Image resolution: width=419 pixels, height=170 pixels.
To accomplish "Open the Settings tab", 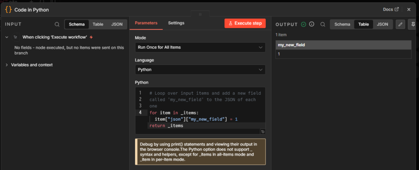I will tap(176, 23).
